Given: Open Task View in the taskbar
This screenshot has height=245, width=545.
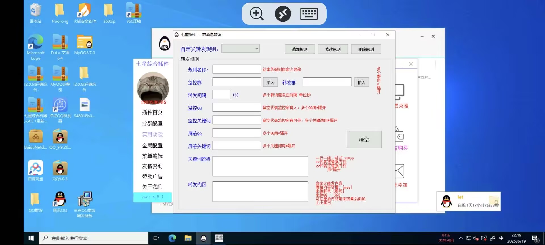Looking at the screenshot, I should point(156,238).
